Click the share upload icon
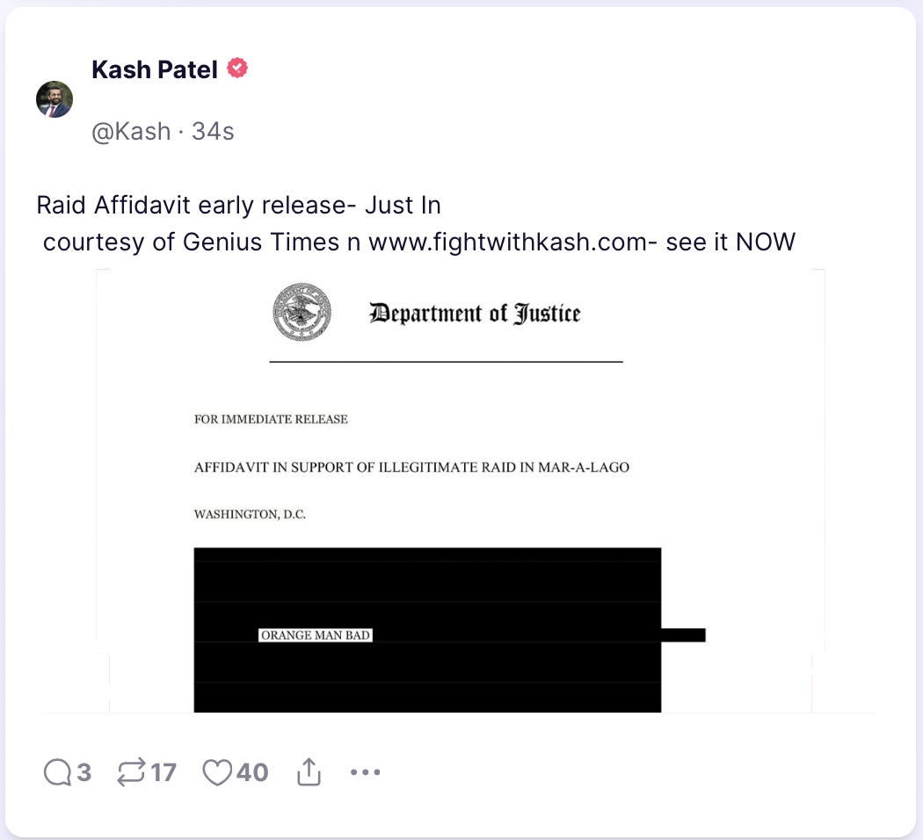The image size is (923, 840). (309, 771)
